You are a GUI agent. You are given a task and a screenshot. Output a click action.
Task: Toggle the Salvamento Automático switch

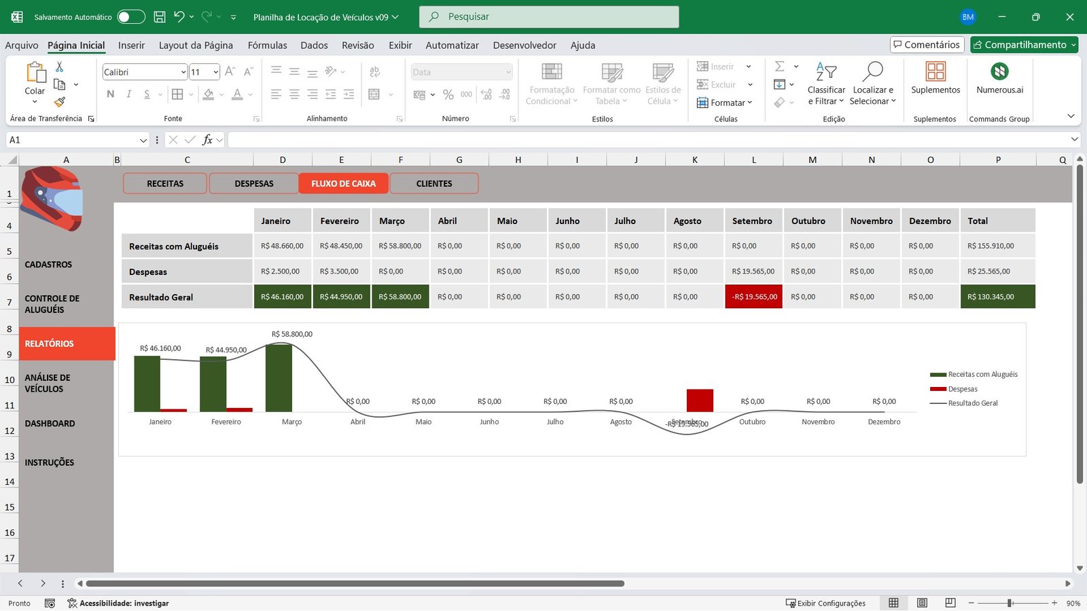click(x=131, y=17)
